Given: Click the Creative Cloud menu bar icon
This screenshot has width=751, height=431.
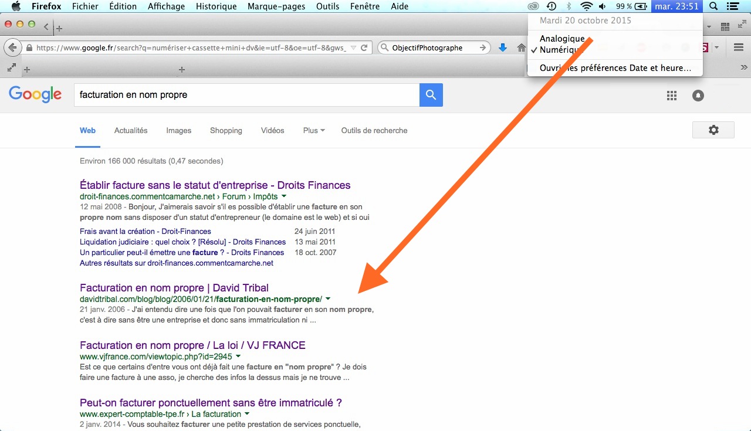Looking at the screenshot, I should (533, 6).
